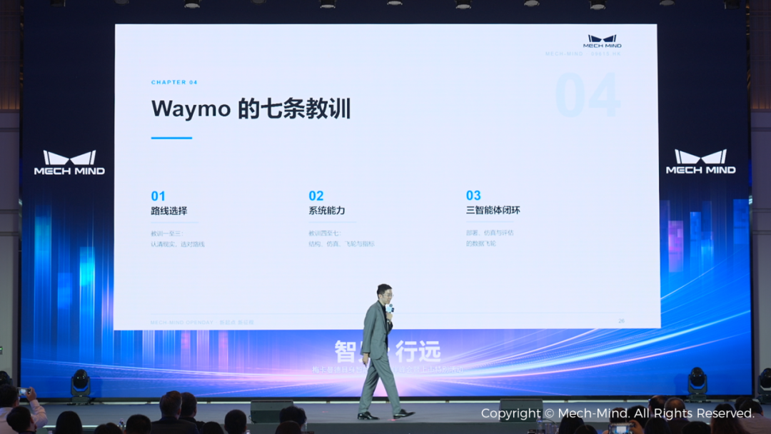Select the blue number '03'
771x434 pixels.
click(473, 195)
